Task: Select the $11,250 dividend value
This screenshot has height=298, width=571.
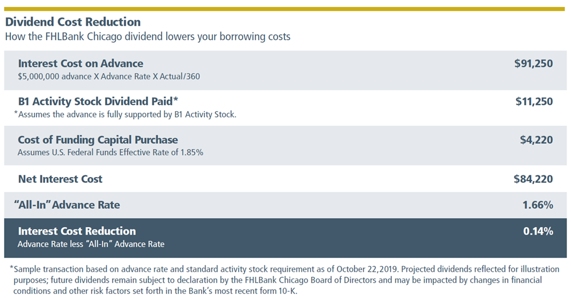Action: [534, 101]
